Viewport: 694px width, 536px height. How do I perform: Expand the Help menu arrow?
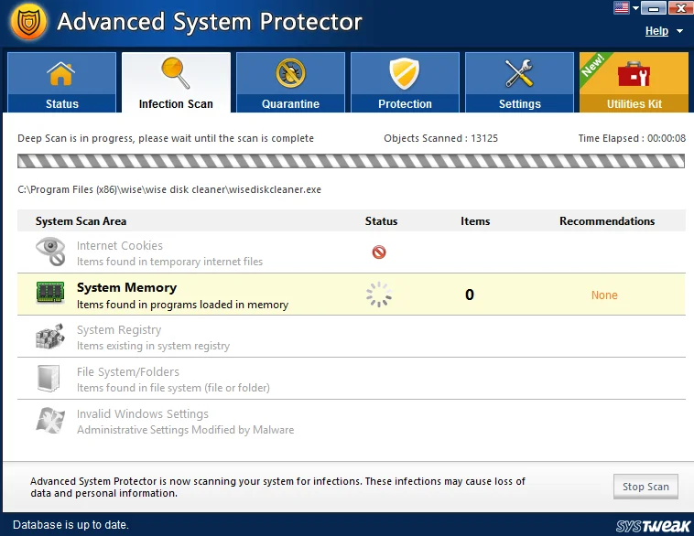pos(679,31)
